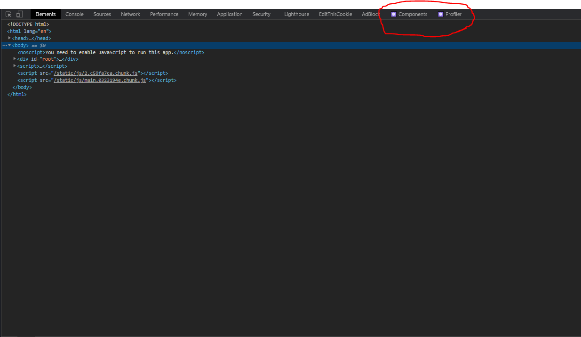Activate the inspect element picker icon
Screen dimensions: 581x337
coord(8,14)
